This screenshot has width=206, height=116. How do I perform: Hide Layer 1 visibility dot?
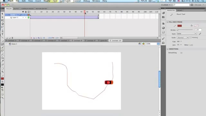click(23, 17)
